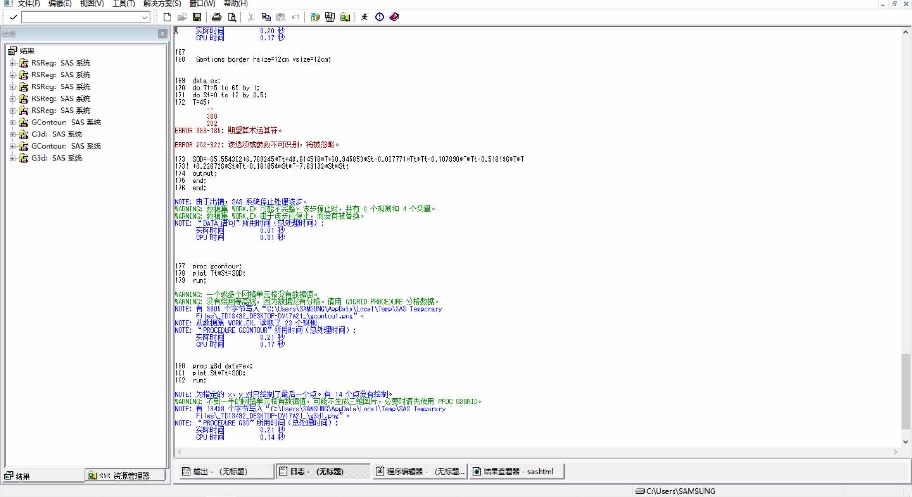Click the running man Submit icon
The height and width of the screenshot is (497, 912).
(x=364, y=18)
